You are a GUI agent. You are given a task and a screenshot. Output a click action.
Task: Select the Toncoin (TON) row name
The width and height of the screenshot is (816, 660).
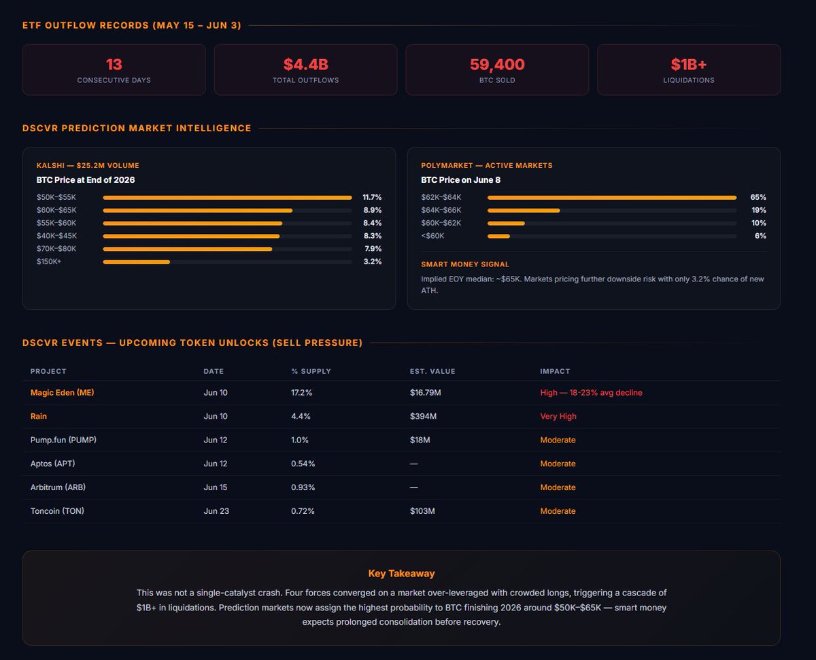pyautogui.click(x=57, y=511)
